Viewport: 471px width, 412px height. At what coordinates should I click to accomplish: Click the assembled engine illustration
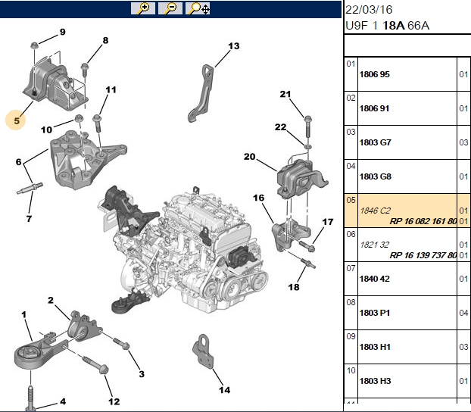[183, 249]
